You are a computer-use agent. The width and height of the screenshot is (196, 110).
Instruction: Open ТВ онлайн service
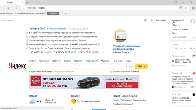click(x=118, y=61)
